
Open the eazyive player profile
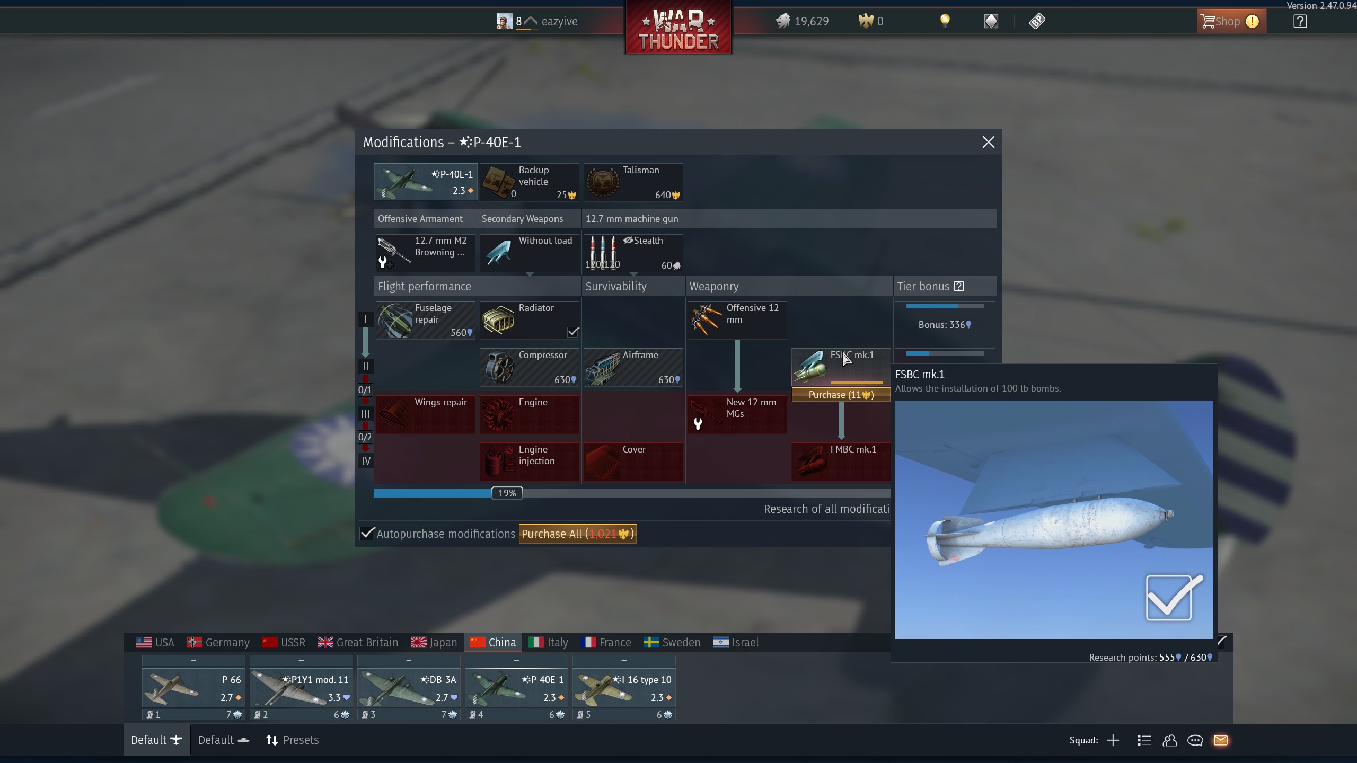click(537, 21)
